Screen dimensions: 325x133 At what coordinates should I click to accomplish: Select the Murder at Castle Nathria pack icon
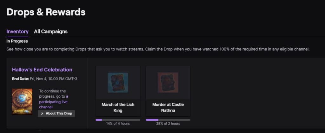[x=168, y=83]
